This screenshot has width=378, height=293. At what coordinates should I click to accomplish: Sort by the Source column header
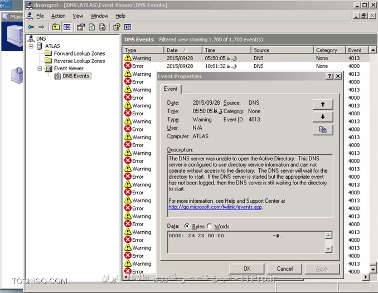(282, 50)
